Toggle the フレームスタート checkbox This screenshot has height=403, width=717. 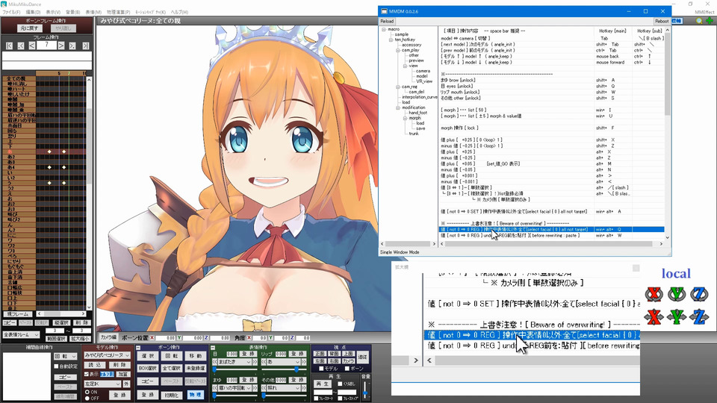(x=316, y=399)
